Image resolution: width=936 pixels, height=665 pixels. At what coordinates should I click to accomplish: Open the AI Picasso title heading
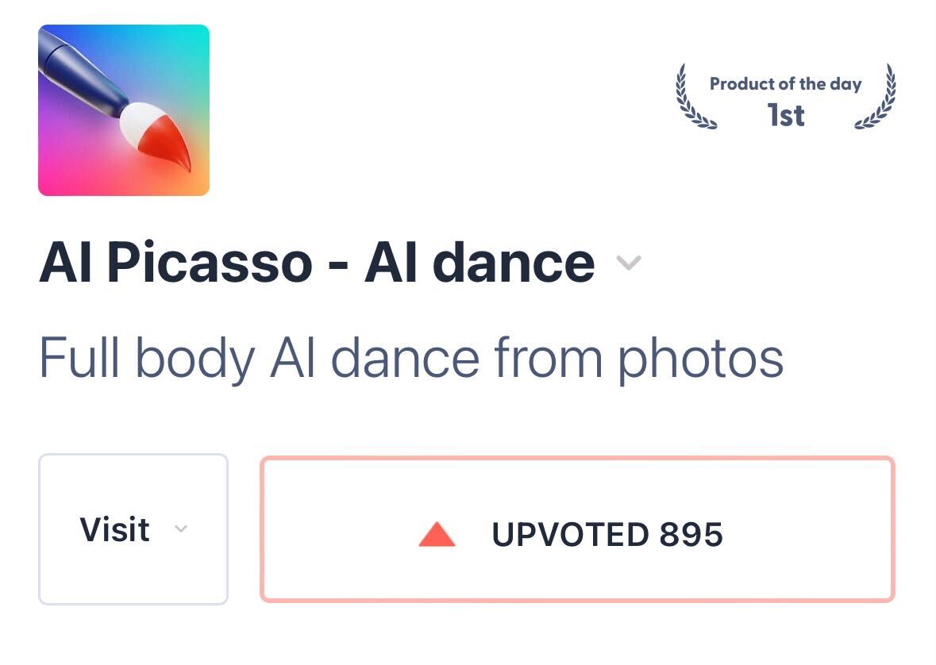[x=317, y=263]
